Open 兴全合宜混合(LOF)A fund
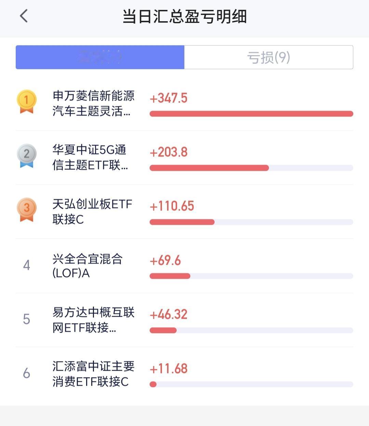The height and width of the screenshot is (426, 369). [x=87, y=265]
